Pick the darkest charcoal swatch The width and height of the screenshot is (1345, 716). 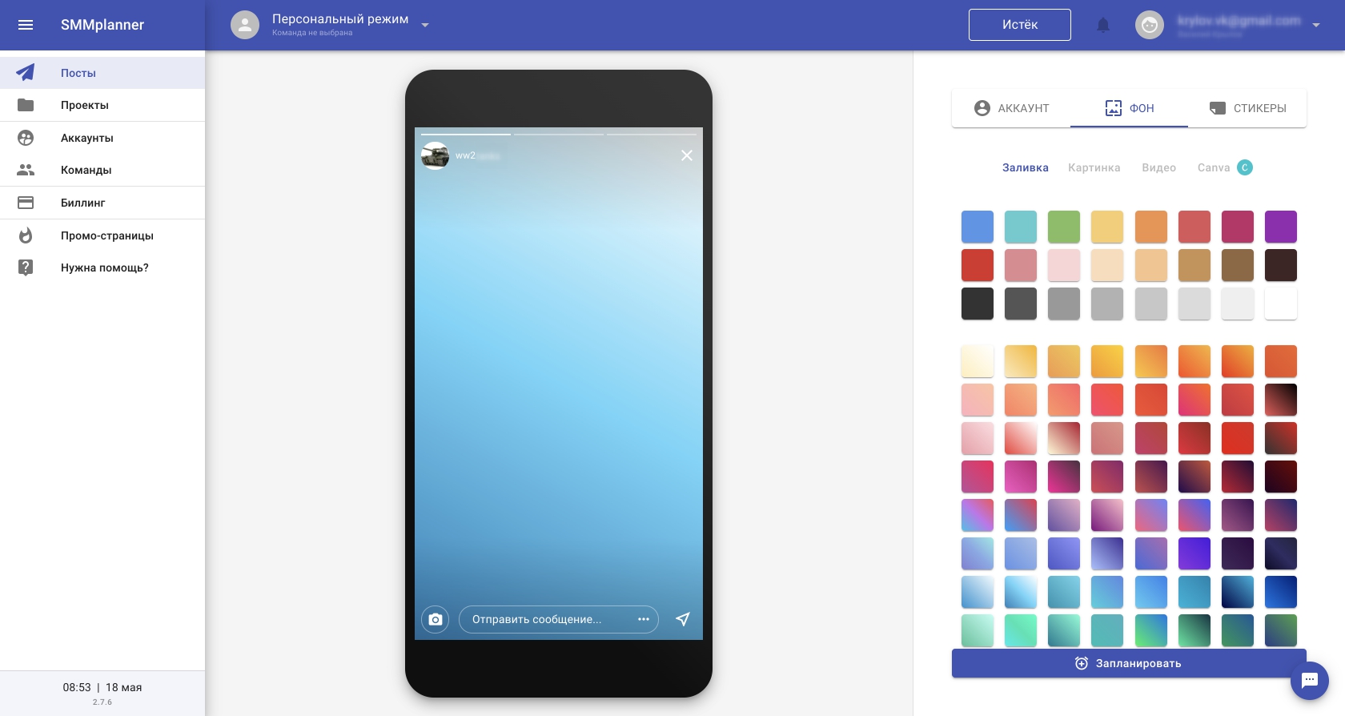click(x=978, y=304)
